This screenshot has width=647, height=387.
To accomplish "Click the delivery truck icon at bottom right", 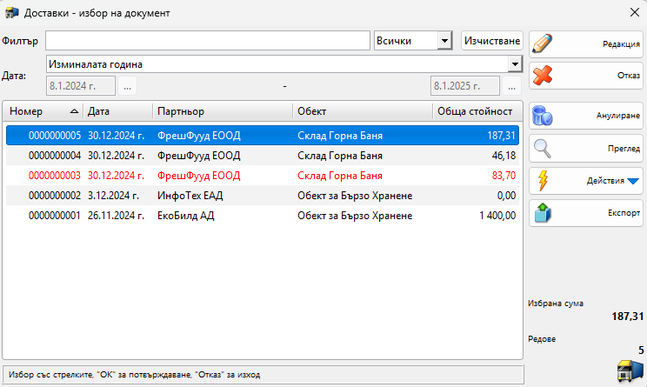I will point(629,370).
